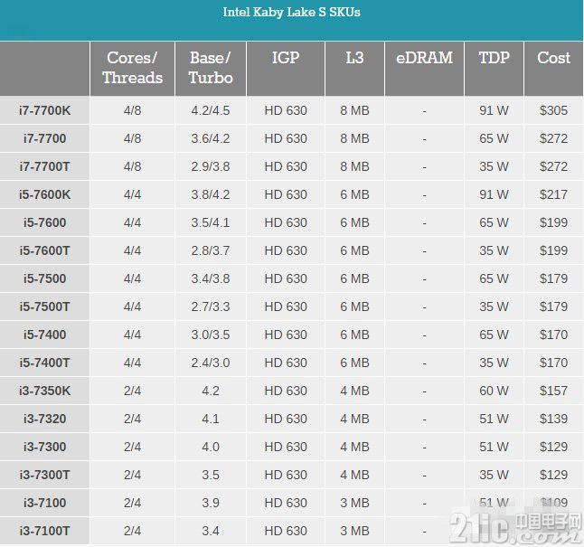Screen dimensions: 584x547
Task: Click the $199 cost for i5-7600T
Action: point(553,250)
